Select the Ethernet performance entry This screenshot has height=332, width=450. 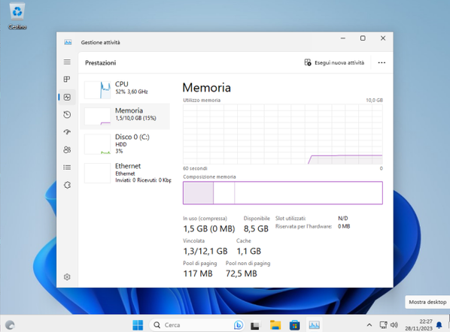pyautogui.click(x=125, y=173)
